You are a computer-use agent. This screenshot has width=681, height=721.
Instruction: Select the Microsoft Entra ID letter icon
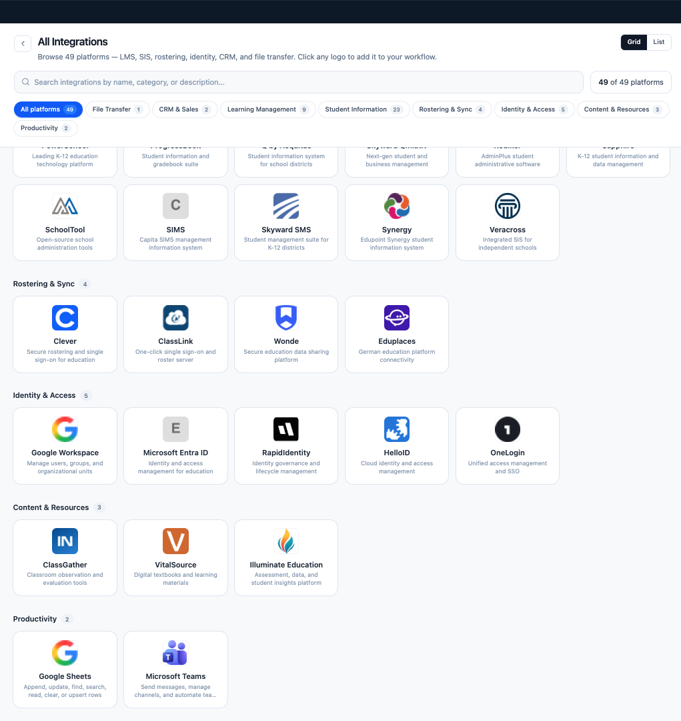click(175, 429)
